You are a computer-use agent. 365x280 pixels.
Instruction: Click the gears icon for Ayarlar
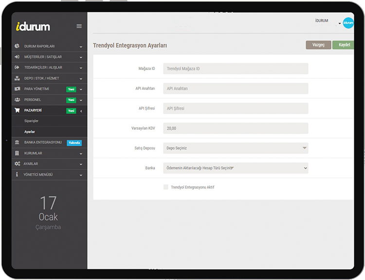point(17,164)
